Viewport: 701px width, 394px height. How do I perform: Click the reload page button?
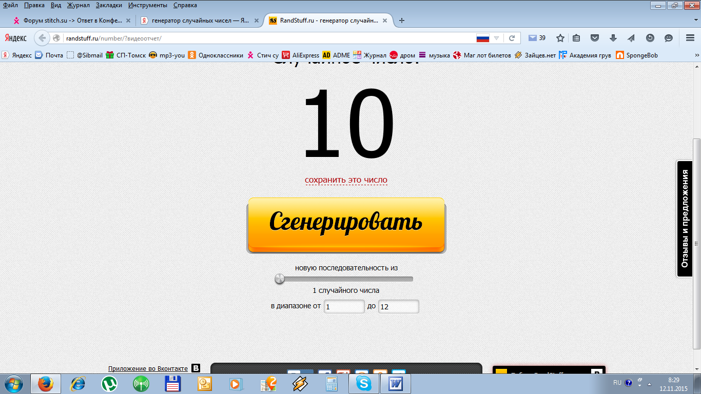point(512,38)
